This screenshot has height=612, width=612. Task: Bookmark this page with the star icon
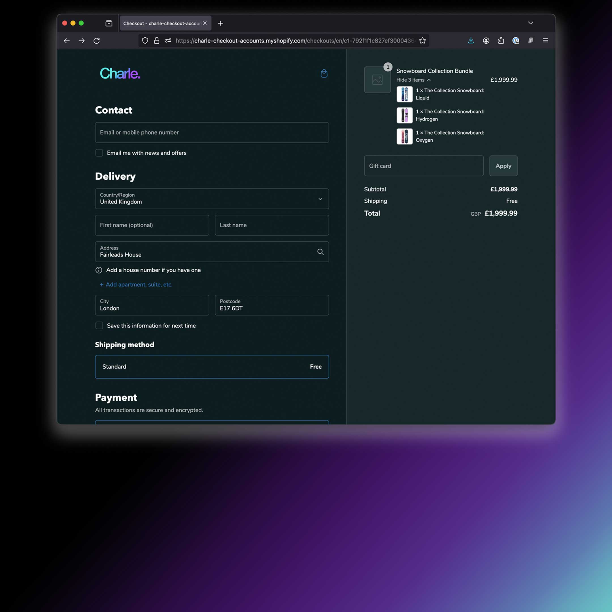(422, 41)
